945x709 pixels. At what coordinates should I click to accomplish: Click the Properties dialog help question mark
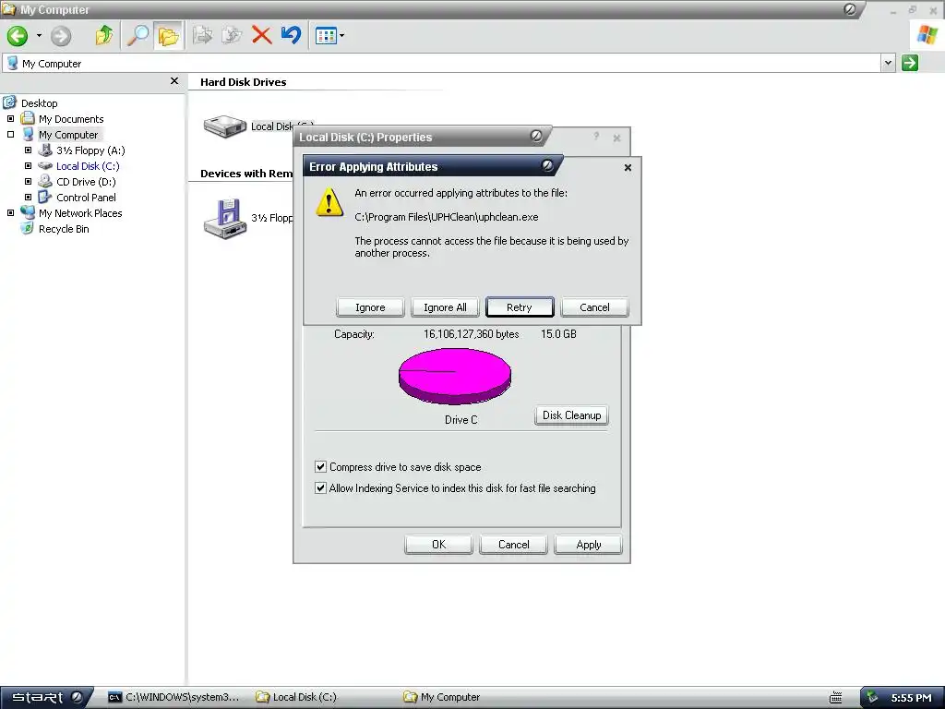click(x=596, y=137)
